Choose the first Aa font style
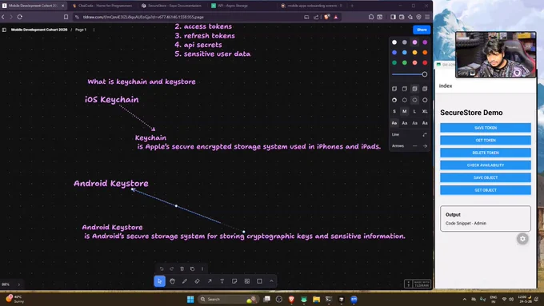The width and height of the screenshot is (544, 306). (x=394, y=123)
